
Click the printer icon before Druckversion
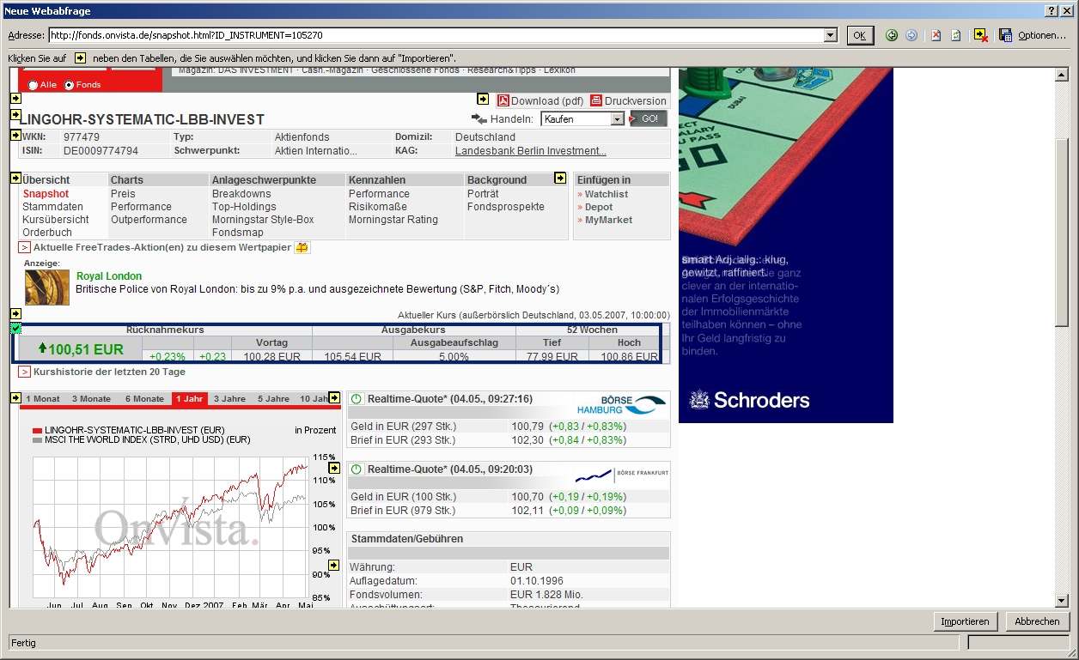click(x=596, y=100)
